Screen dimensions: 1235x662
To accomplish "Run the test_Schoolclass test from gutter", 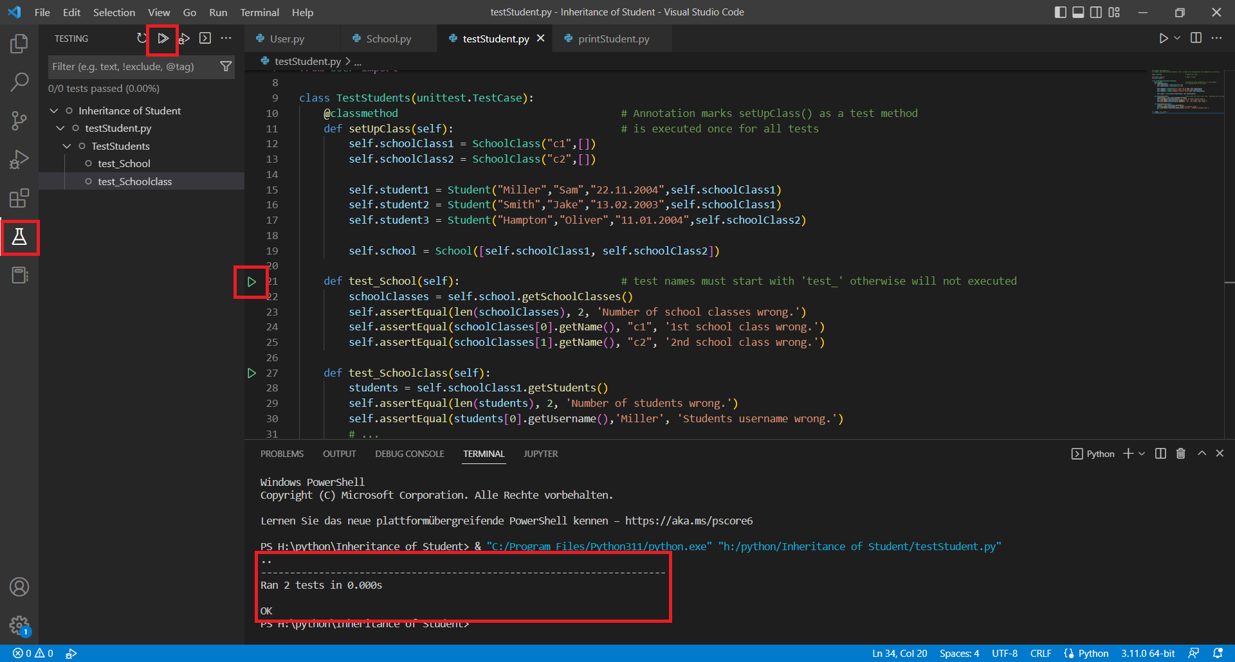I will point(252,373).
